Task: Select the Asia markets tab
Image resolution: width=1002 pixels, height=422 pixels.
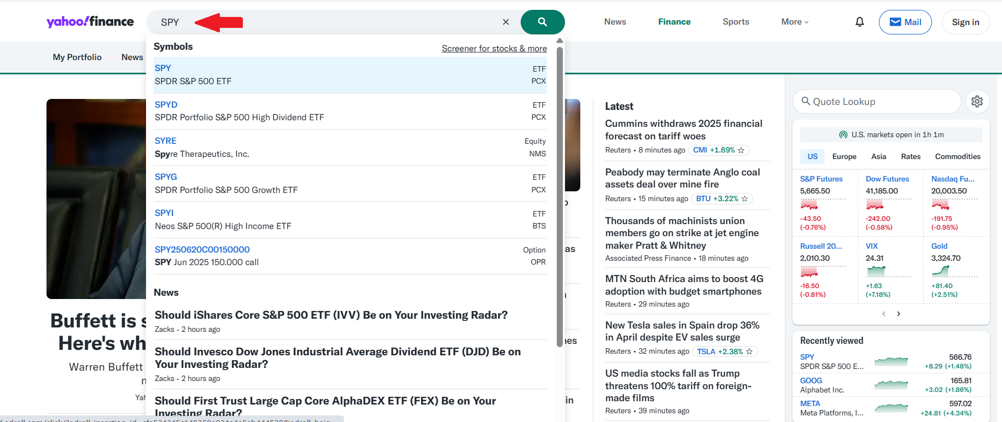Action: click(x=878, y=157)
